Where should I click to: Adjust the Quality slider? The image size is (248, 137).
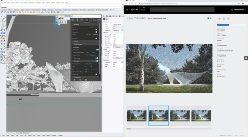[x=96, y=35]
